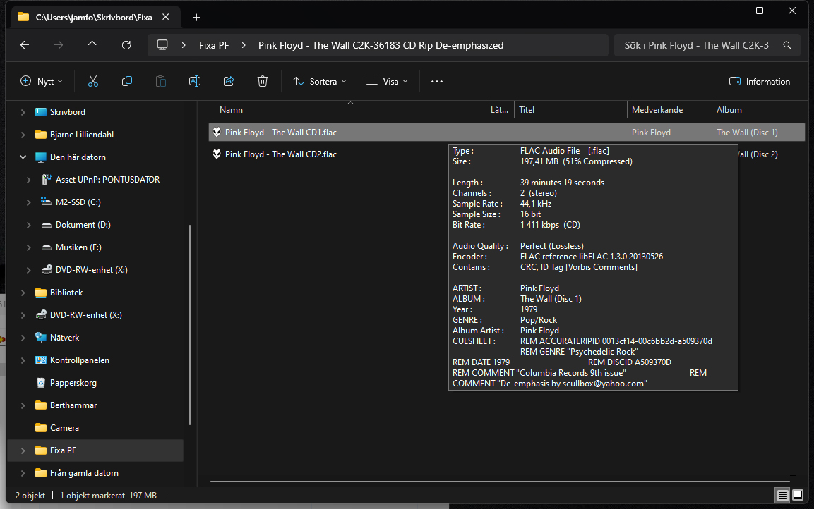The width and height of the screenshot is (814, 509).
Task: Sort by the Namn column header
Action: 231,110
